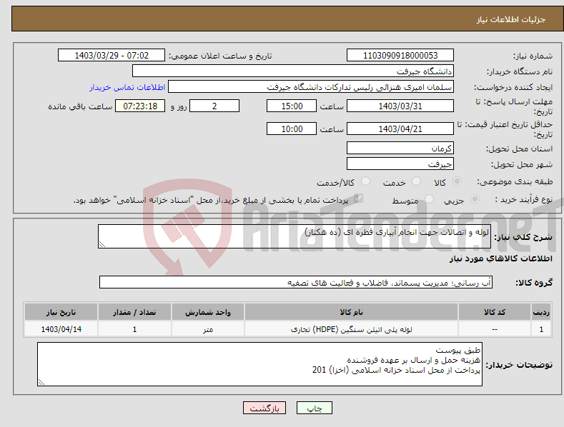Viewport: 564px width, 427px height.
Task: Click the HDPE pipe item name cell
Action: click(351, 329)
